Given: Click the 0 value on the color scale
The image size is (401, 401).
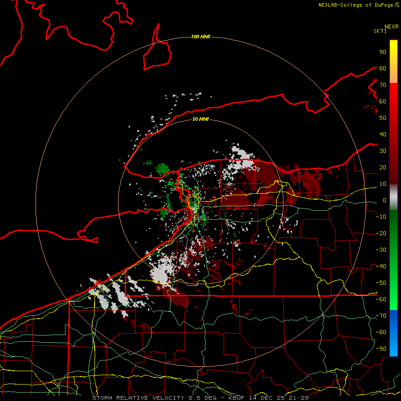Looking at the screenshot, I should tap(385, 200).
